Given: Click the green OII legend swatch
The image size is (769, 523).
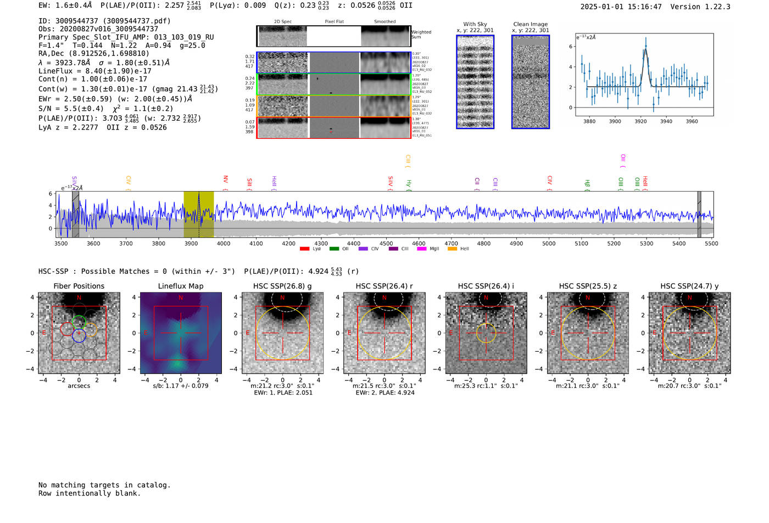Looking at the screenshot, I should [334, 249].
